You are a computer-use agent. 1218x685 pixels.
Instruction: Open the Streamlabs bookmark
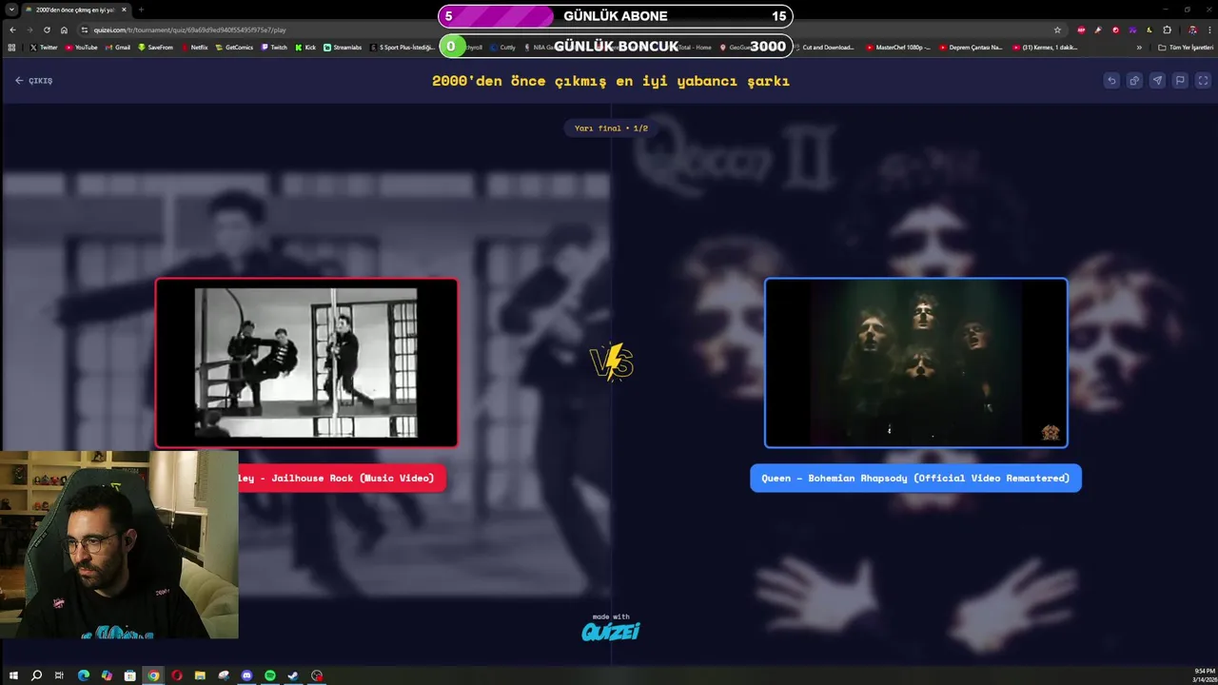(x=343, y=47)
